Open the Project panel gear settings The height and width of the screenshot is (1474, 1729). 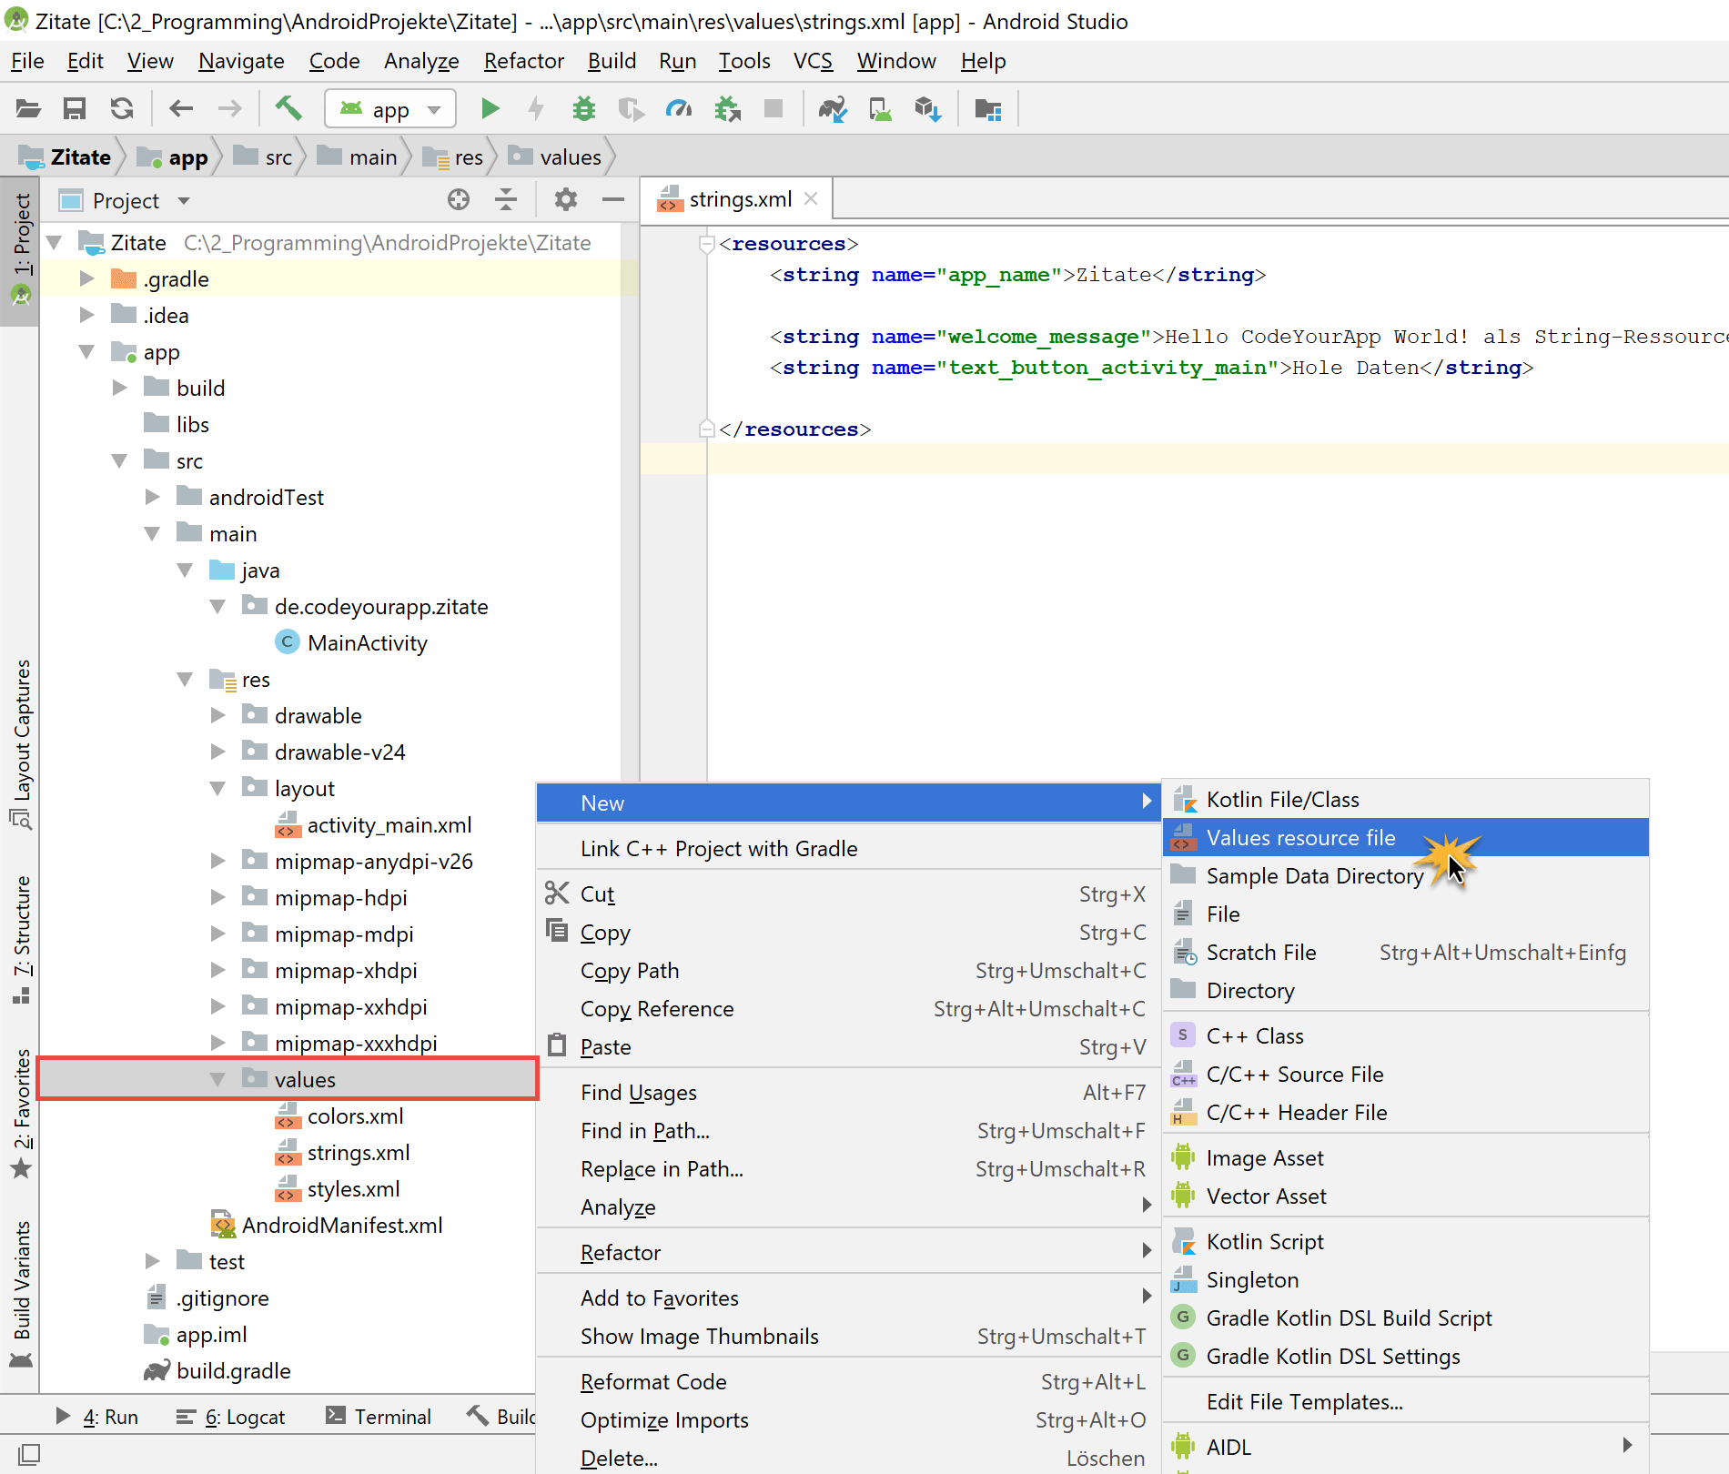pyautogui.click(x=566, y=199)
